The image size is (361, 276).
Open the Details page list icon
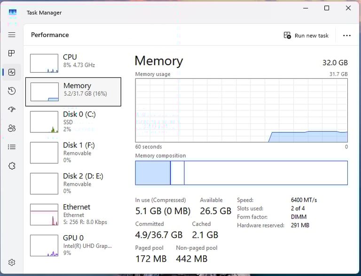click(12, 147)
